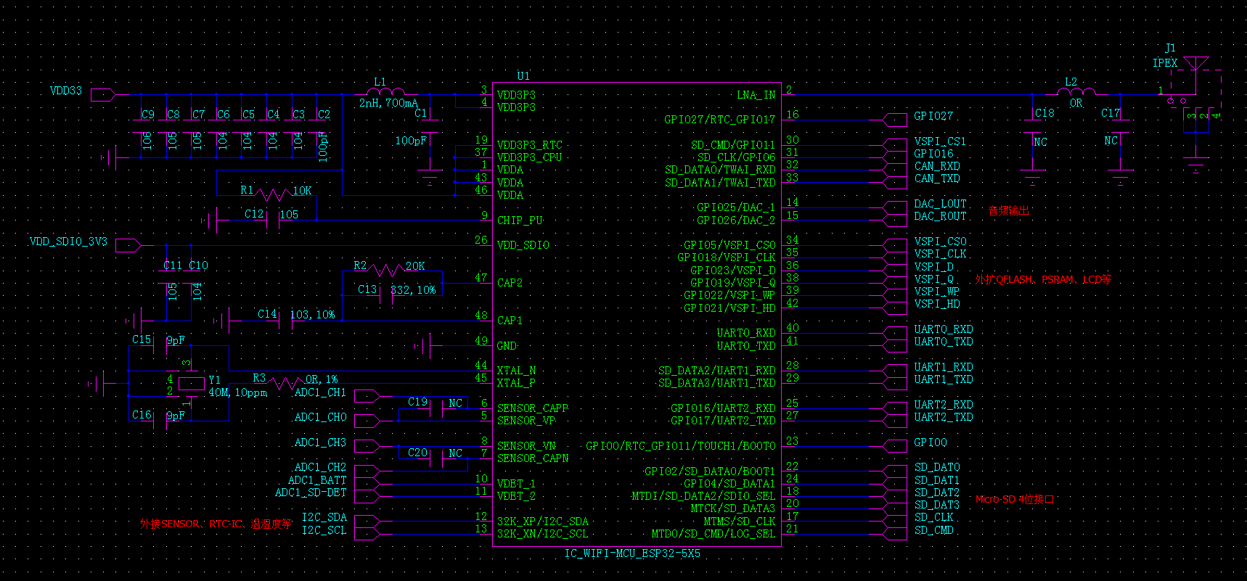Click the VSPI_CS1 net label
1247x581 pixels.
click(x=940, y=141)
